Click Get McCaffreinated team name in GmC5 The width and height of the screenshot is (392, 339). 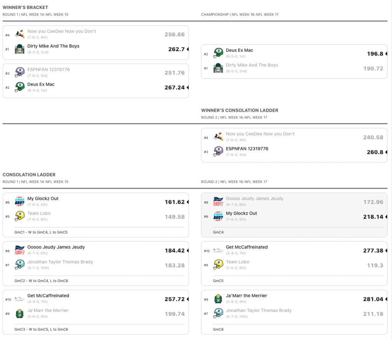(247, 247)
